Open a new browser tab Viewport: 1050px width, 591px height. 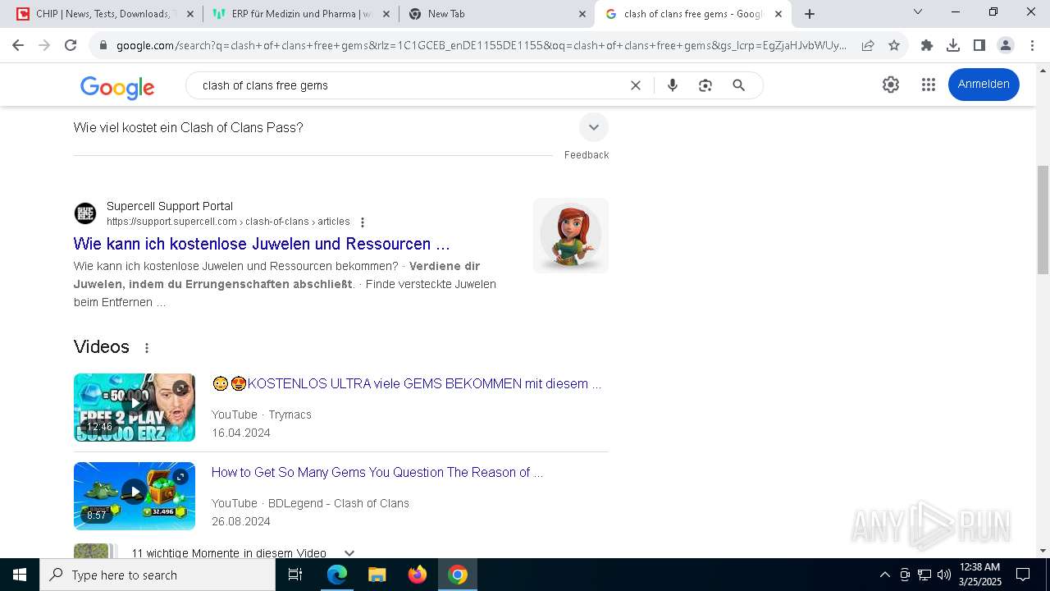pyautogui.click(x=810, y=14)
